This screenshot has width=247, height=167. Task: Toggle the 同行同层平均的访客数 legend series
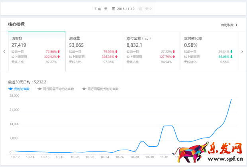[57, 89]
